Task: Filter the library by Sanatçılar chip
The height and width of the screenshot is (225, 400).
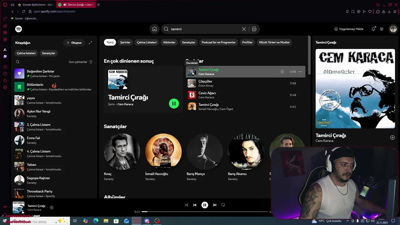Action: 48,53
